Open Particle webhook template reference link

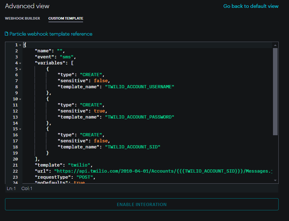click(x=51, y=34)
